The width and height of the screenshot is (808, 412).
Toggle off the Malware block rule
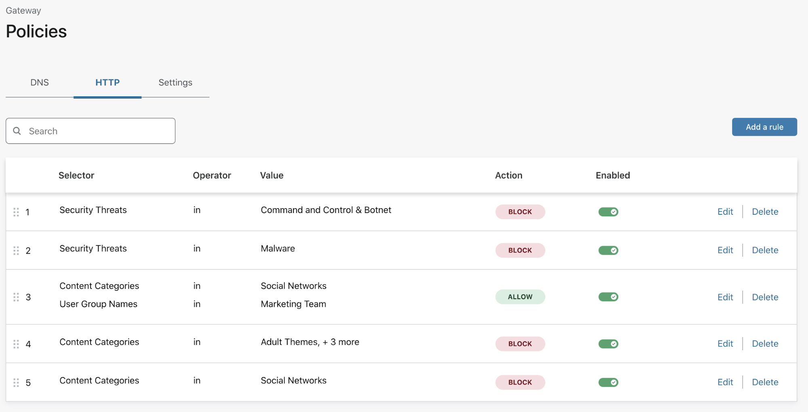[x=608, y=250]
